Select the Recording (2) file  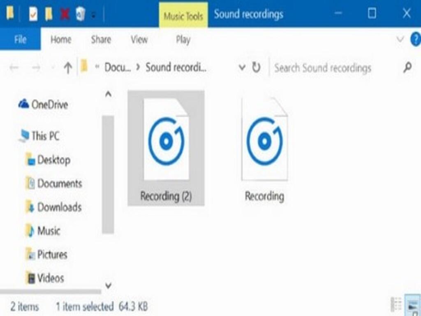pyautogui.click(x=166, y=148)
